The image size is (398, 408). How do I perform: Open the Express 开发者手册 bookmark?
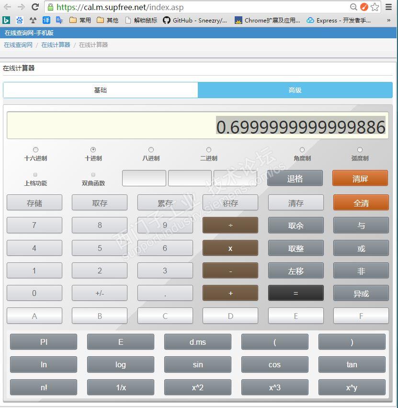[x=339, y=20]
